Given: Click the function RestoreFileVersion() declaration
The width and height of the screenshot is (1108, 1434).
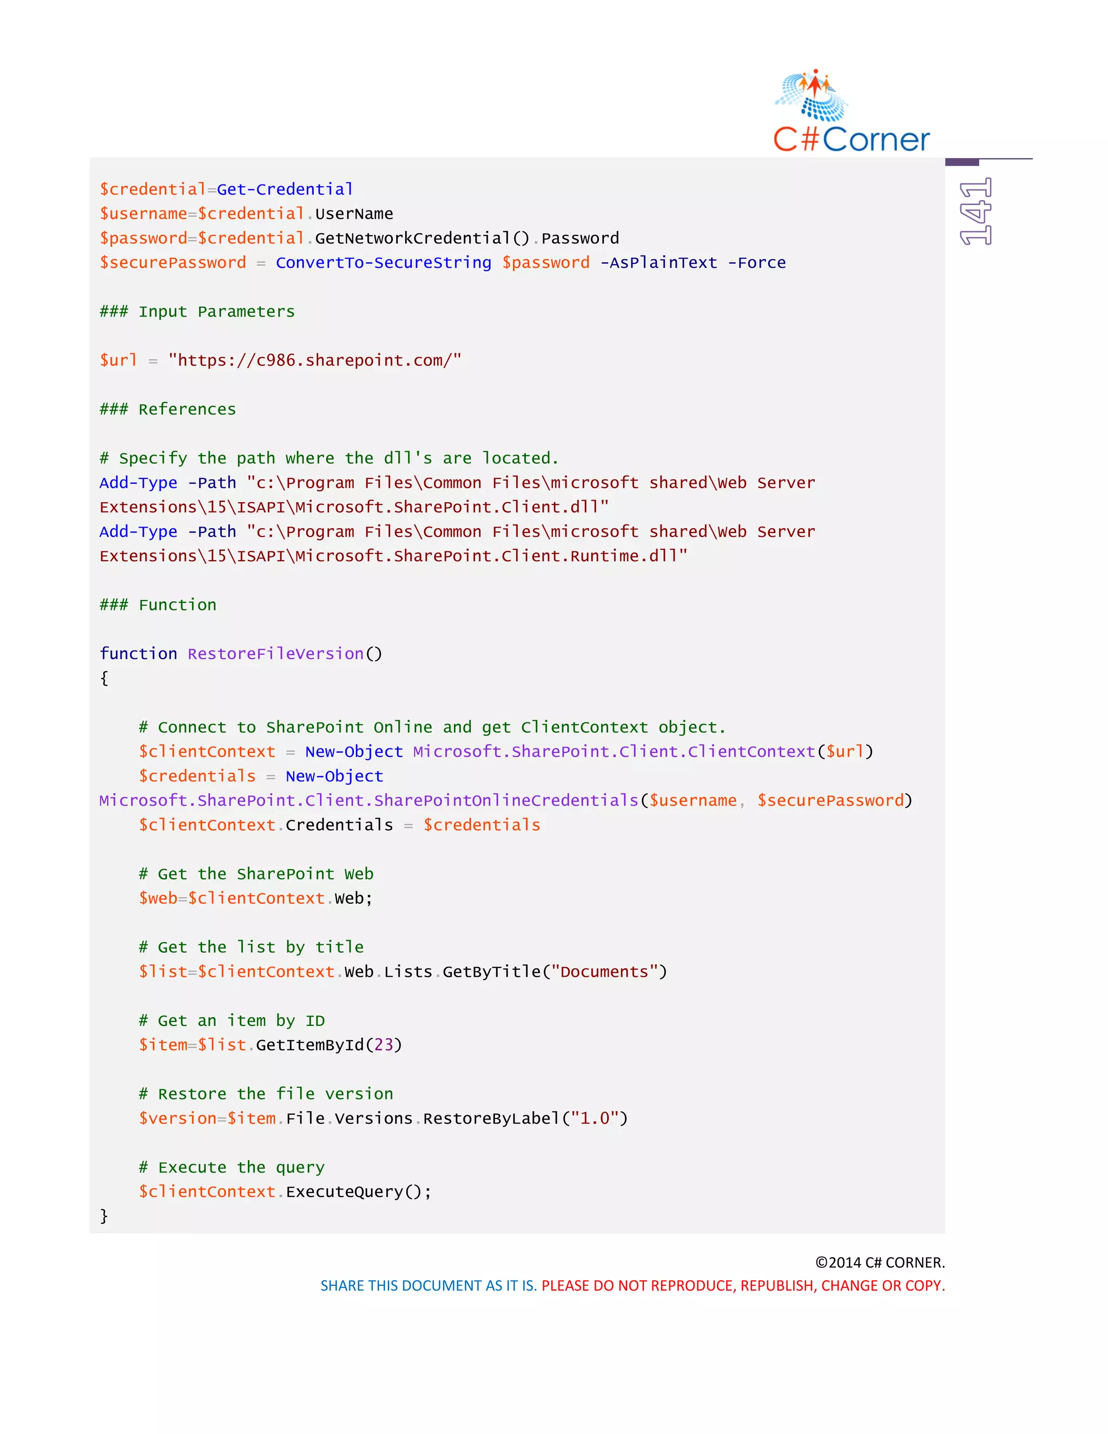Looking at the screenshot, I should tap(241, 654).
